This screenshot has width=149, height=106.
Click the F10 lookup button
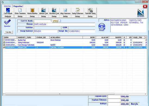tap(55, 21)
